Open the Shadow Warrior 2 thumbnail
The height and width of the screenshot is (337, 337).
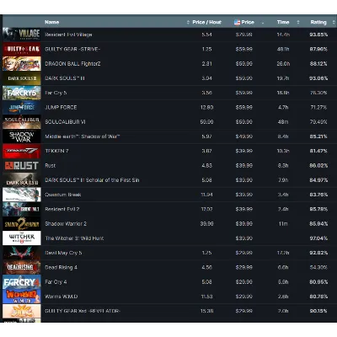coord(22,224)
